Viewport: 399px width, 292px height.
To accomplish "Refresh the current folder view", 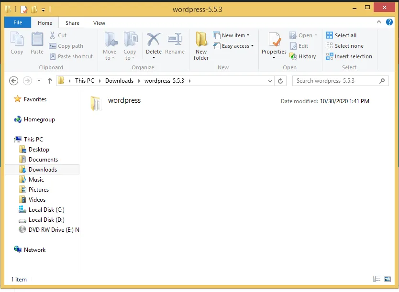I will tap(280, 81).
